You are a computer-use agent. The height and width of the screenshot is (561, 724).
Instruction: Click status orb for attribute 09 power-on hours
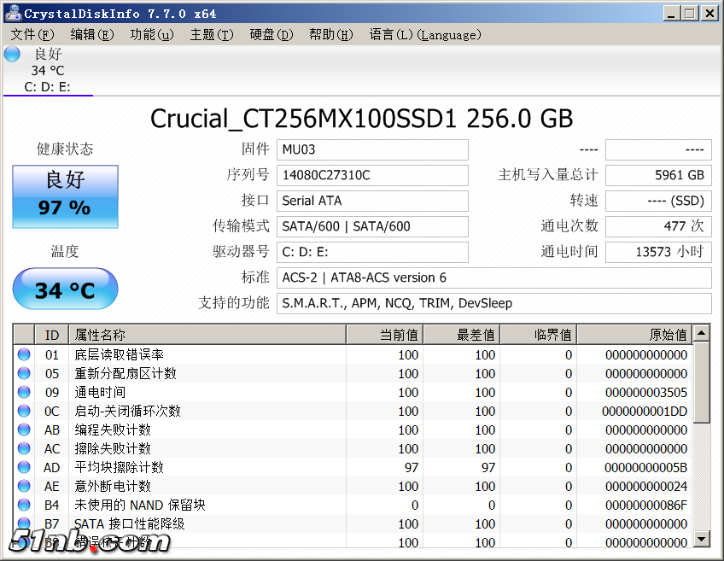point(24,392)
